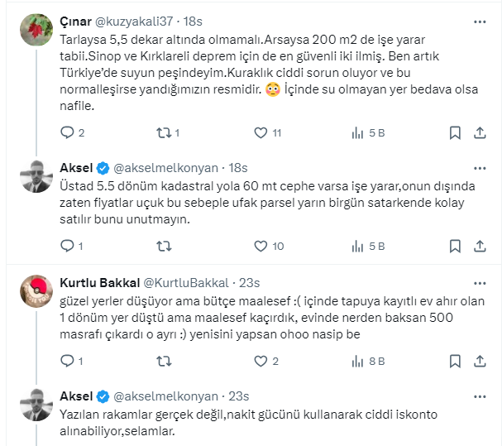The height and width of the screenshot is (446, 502).
Task: Retweet Aksel's tweet about 5.5 dönüm
Action: click(x=164, y=246)
